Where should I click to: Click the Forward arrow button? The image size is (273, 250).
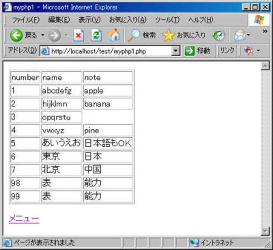[x=54, y=35]
